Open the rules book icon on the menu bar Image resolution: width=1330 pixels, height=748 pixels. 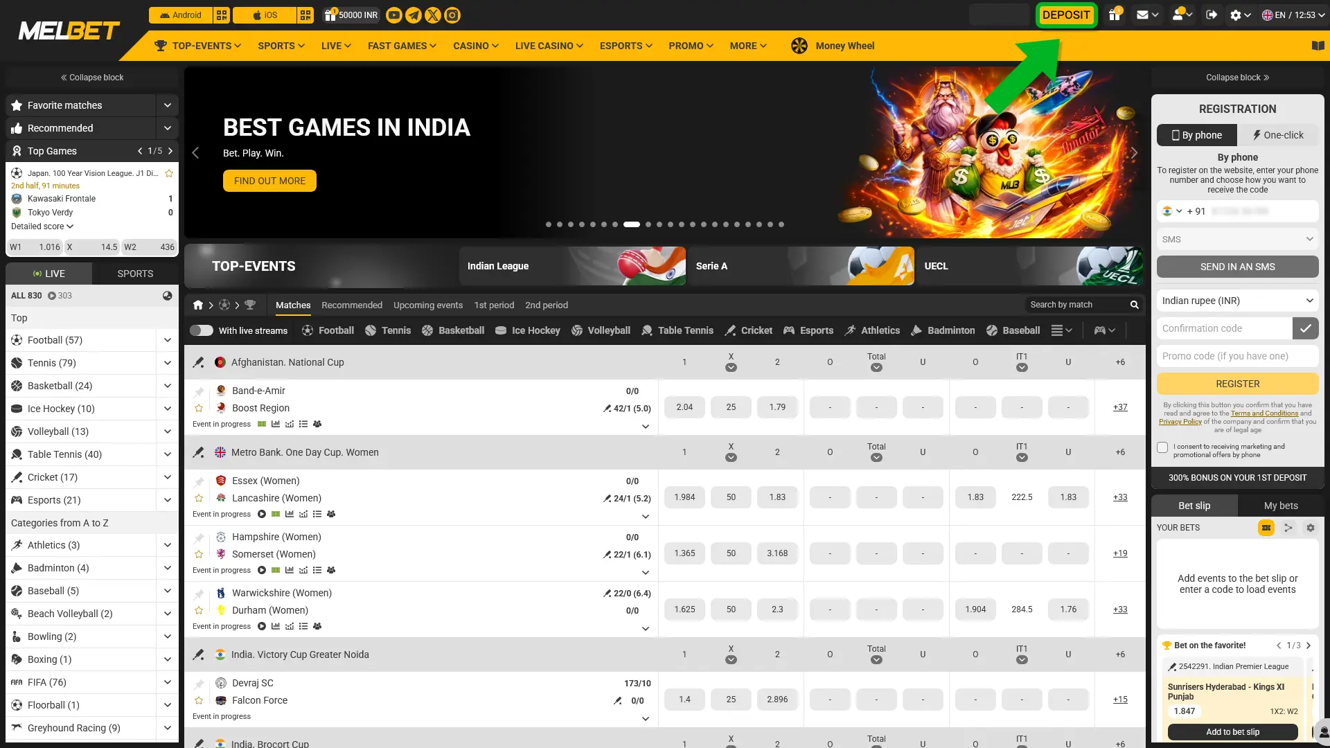[1318, 46]
